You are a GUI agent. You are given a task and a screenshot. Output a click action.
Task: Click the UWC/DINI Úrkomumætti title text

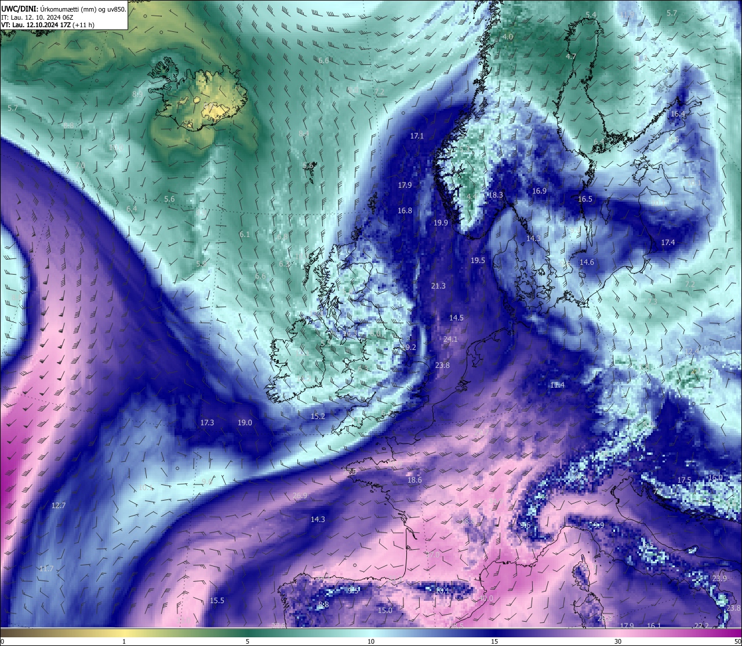click(63, 9)
